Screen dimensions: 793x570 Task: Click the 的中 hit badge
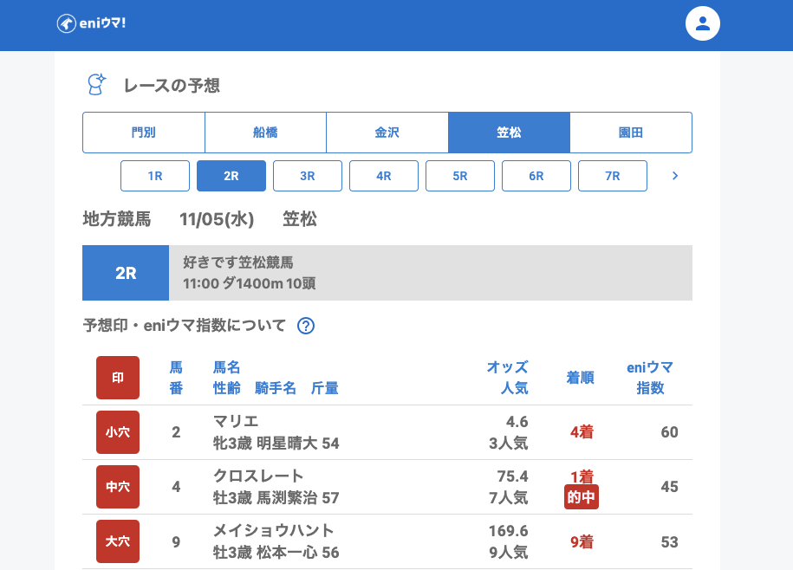point(582,497)
